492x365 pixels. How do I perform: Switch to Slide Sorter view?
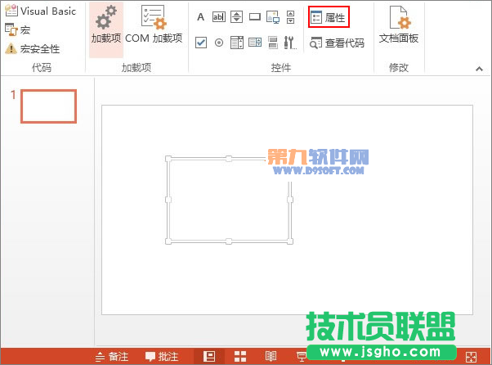pos(240,357)
